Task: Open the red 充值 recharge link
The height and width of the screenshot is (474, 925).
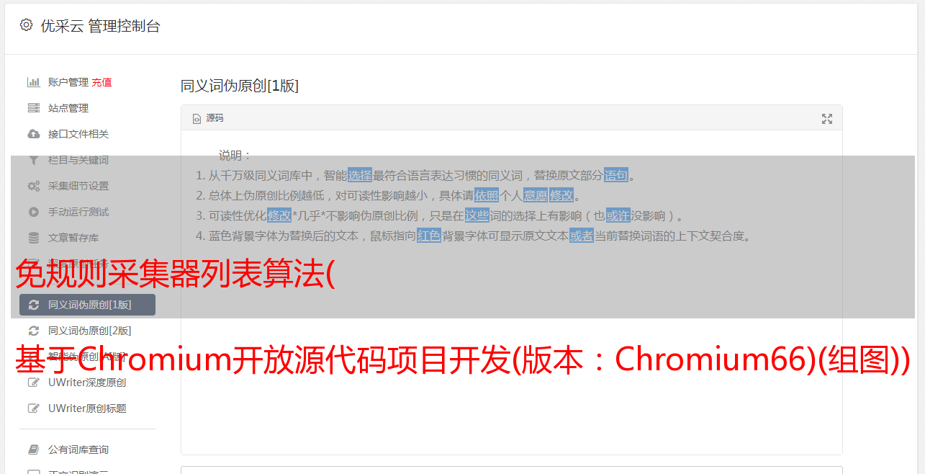Action: [x=101, y=82]
